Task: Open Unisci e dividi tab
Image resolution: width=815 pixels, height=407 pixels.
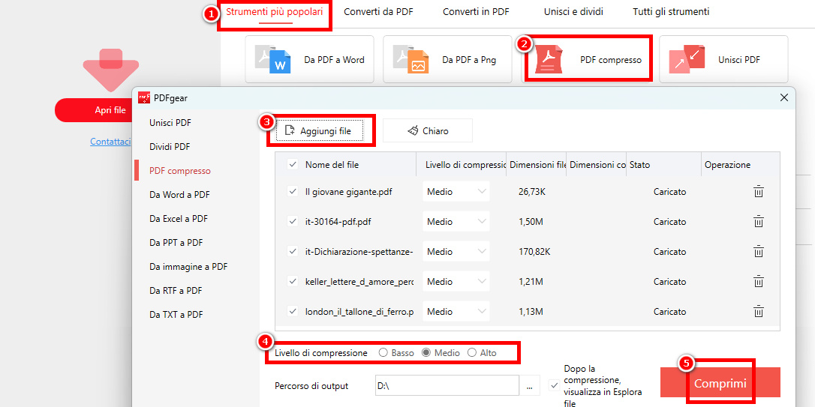Action: (573, 12)
